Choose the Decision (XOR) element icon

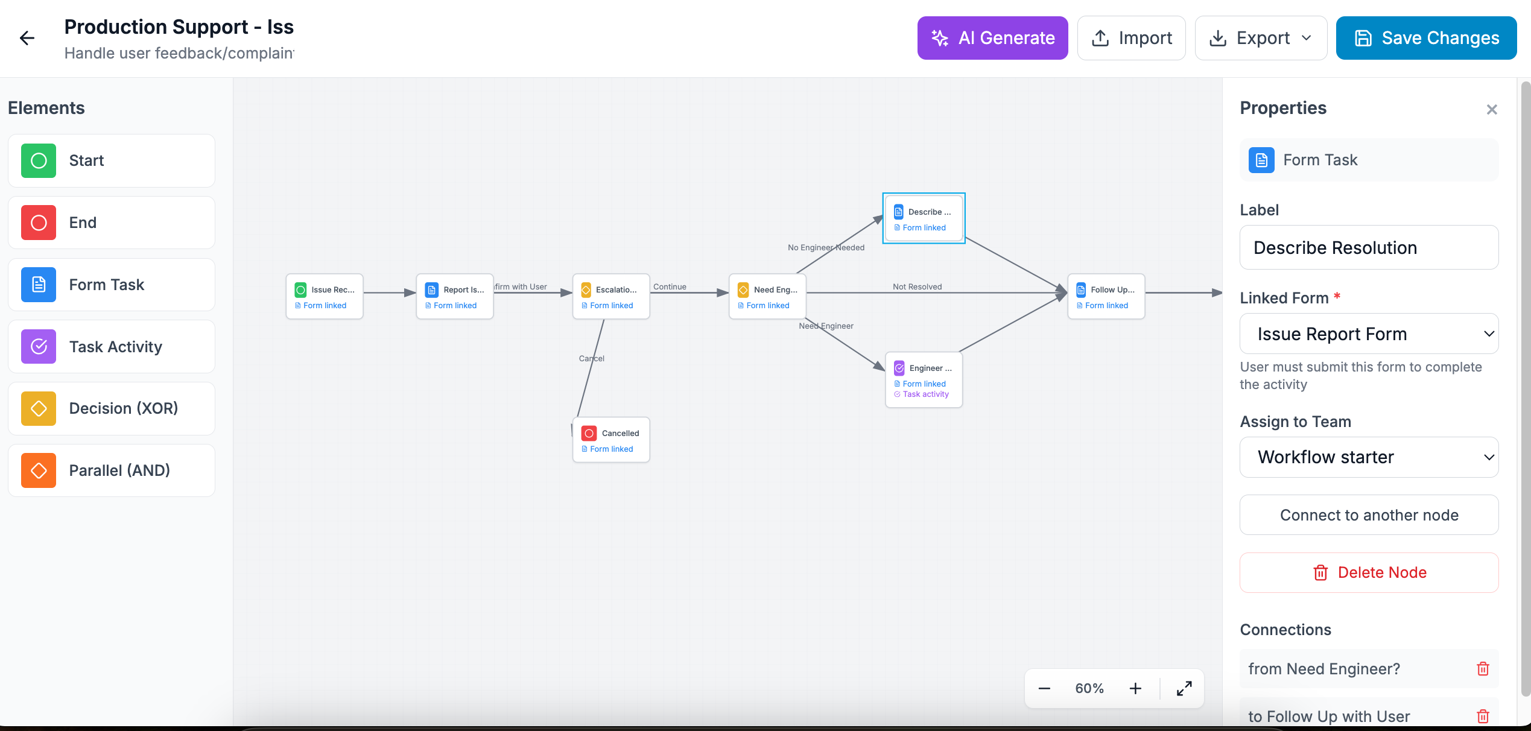39,408
